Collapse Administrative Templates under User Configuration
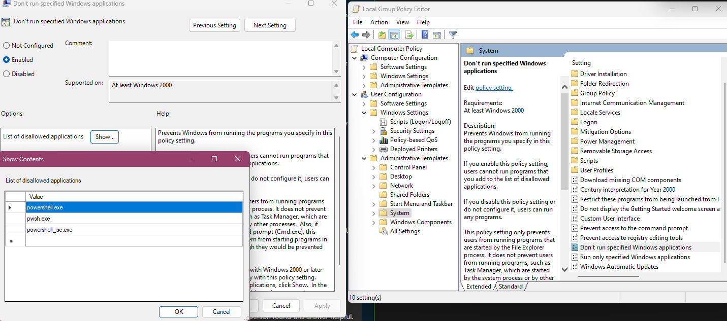Screen dimensions: 727x321 pyautogui.click(x=364, y=158)
